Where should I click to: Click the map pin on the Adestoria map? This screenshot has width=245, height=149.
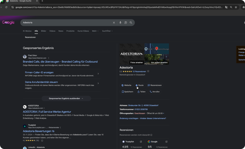click(x=157, y=48)
